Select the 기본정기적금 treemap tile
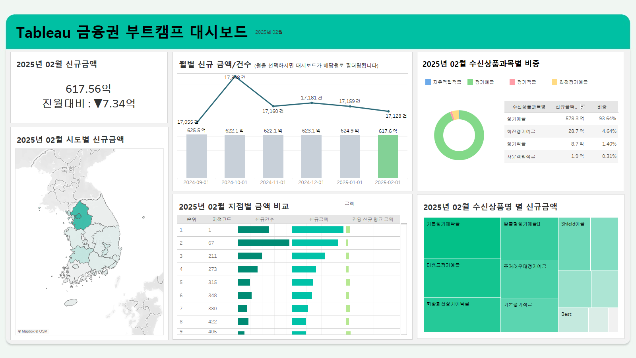The image size is (636, 358). (529, 315)
